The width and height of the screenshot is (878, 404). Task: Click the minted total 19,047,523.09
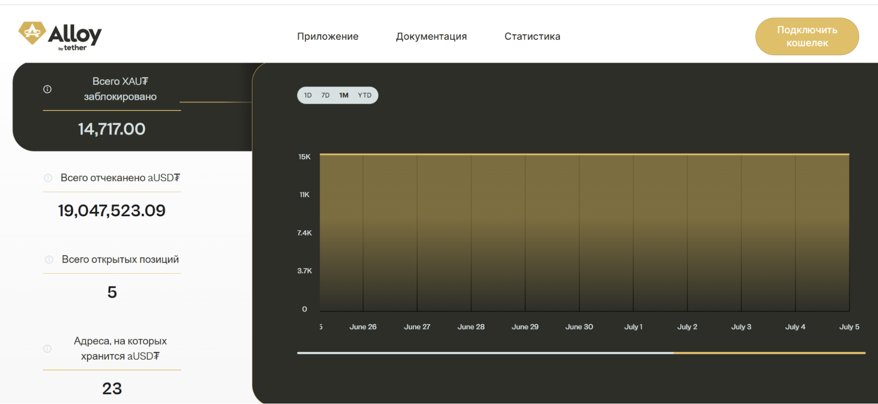click(x=112, y=211)
